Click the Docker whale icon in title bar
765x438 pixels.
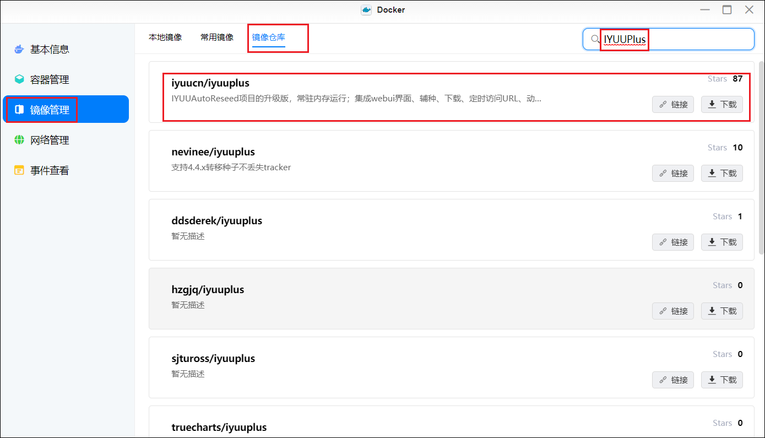point(366,10)
